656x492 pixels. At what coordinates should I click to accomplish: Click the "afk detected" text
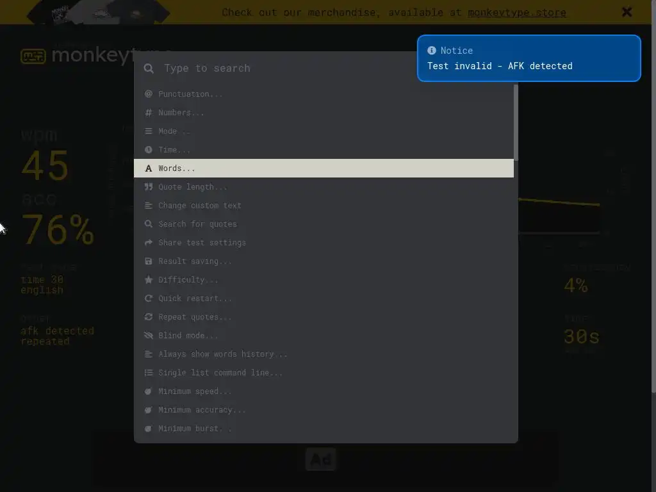(57, 331)
